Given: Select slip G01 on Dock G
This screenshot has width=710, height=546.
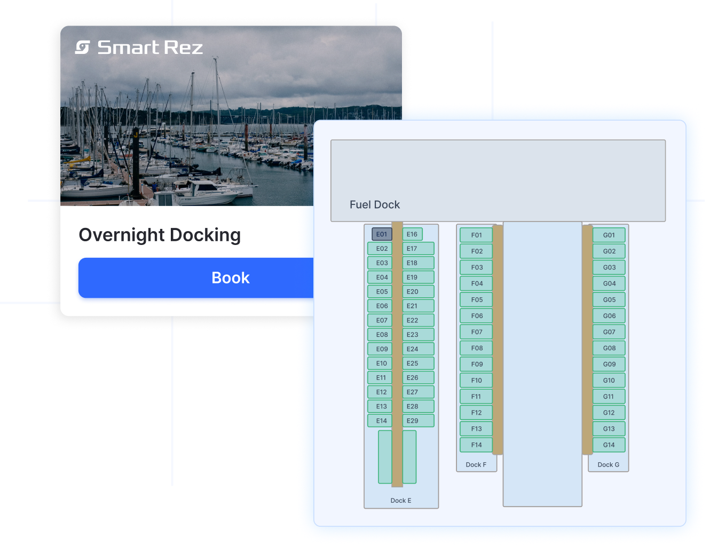Looking at the screenshot, I should pos(609,235).
